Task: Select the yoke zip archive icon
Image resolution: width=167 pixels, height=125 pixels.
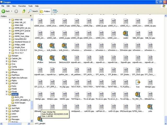Action: (150, 107)
